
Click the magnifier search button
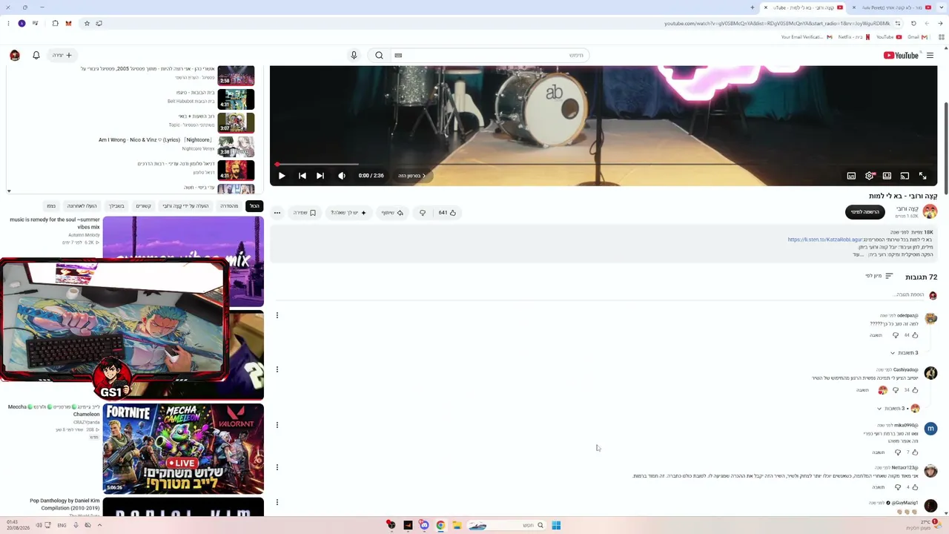click(379, 55)
